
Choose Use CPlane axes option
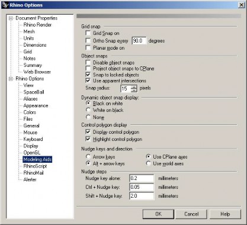click(148, 157)
